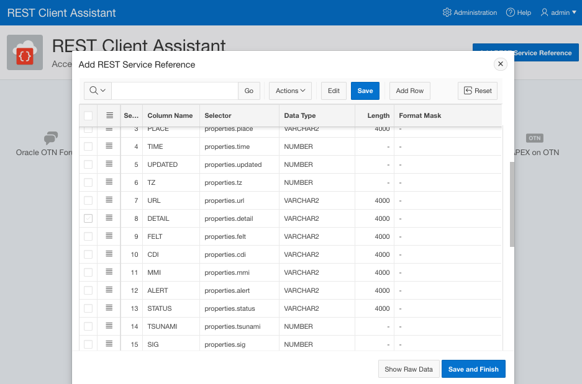This screenshot has width=582, height=384.
Task: Toggle the select-all checkbox in the grid header
Action: coord(88,115)
